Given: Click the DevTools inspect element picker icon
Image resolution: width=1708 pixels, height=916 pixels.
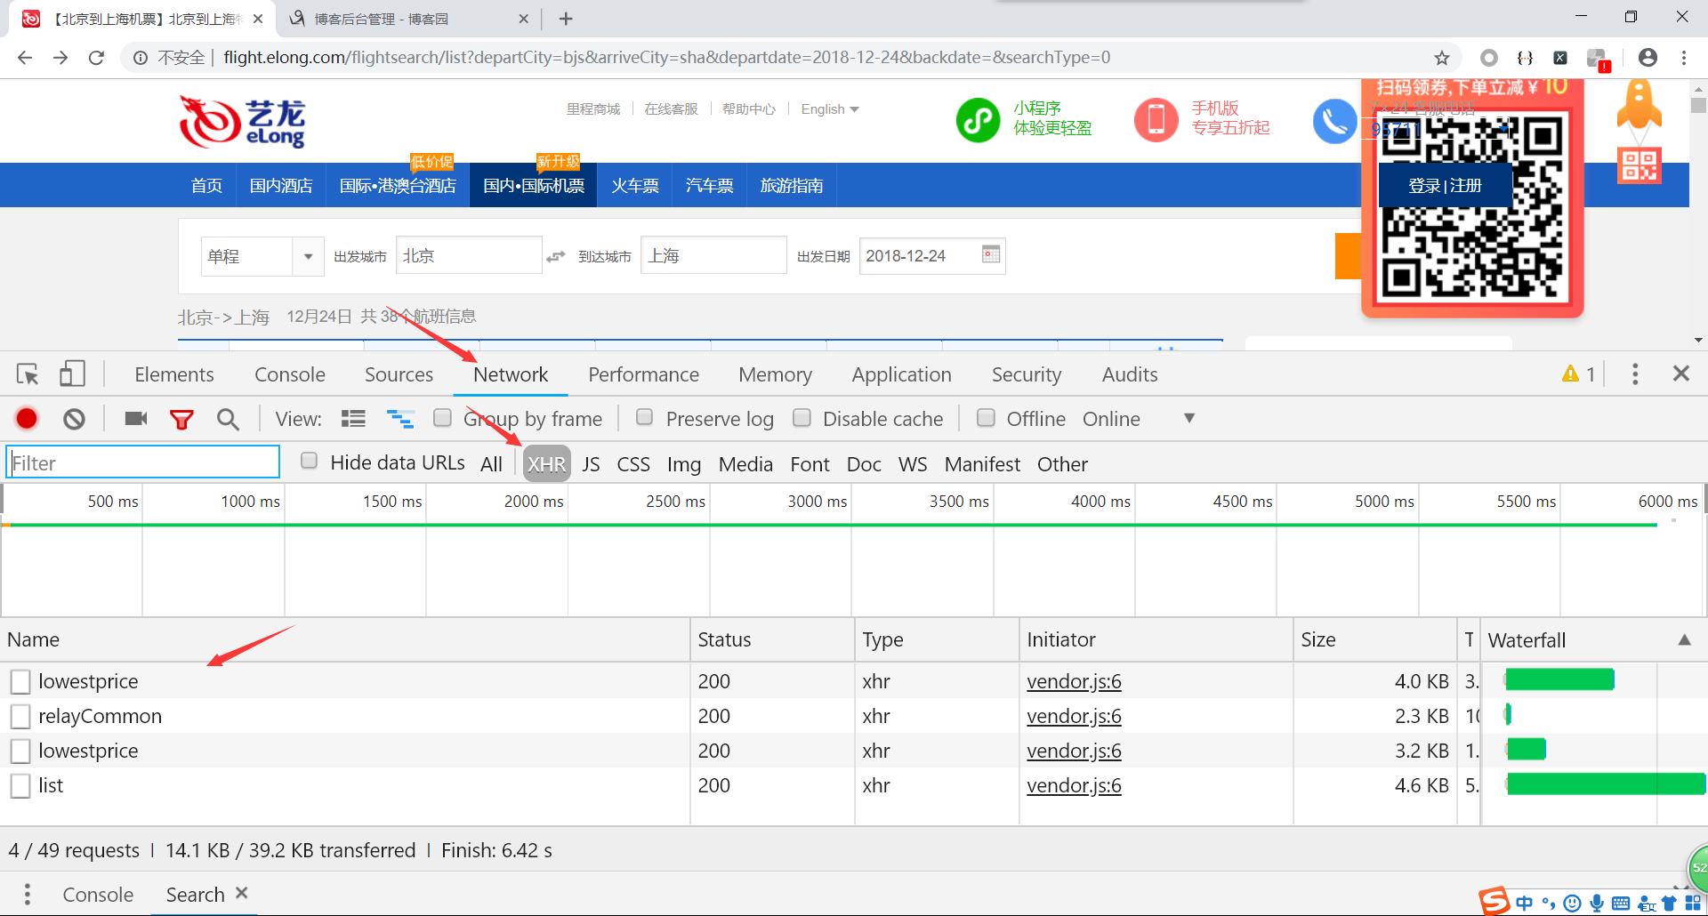Looking at the screenshot, I should pos(28,374).
